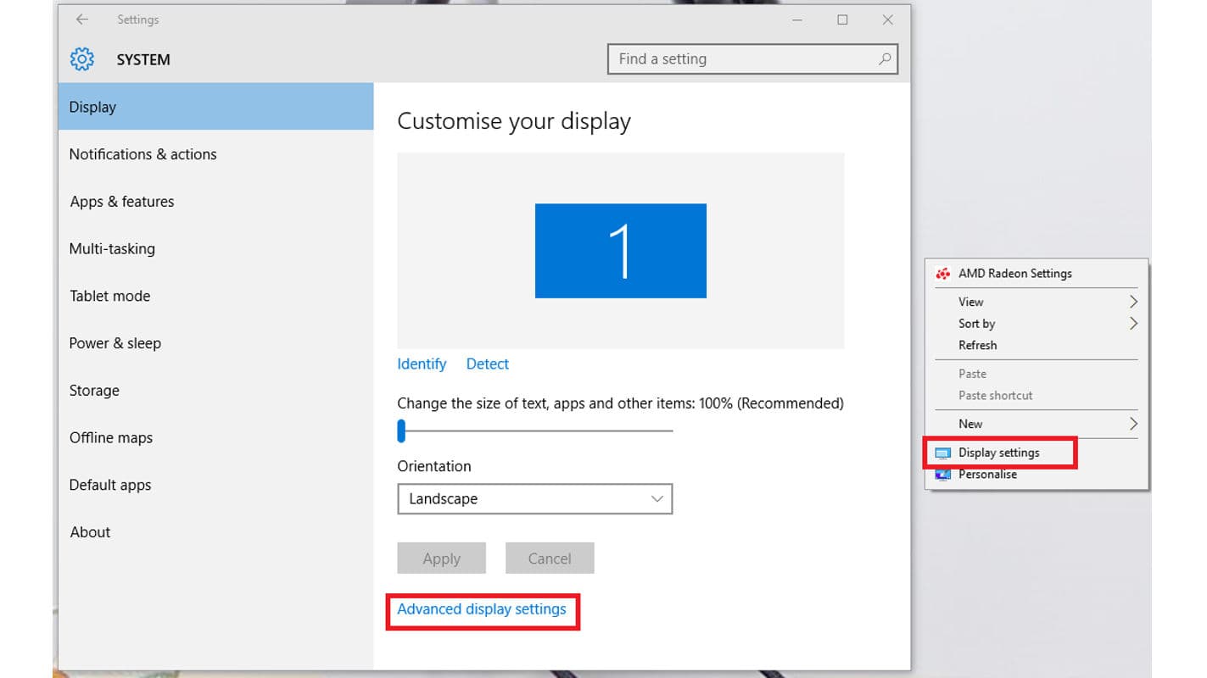The height and width of the screenshot is (678, 1207).
Task: Click the Identify link
Action: click(x=422, y=364)
